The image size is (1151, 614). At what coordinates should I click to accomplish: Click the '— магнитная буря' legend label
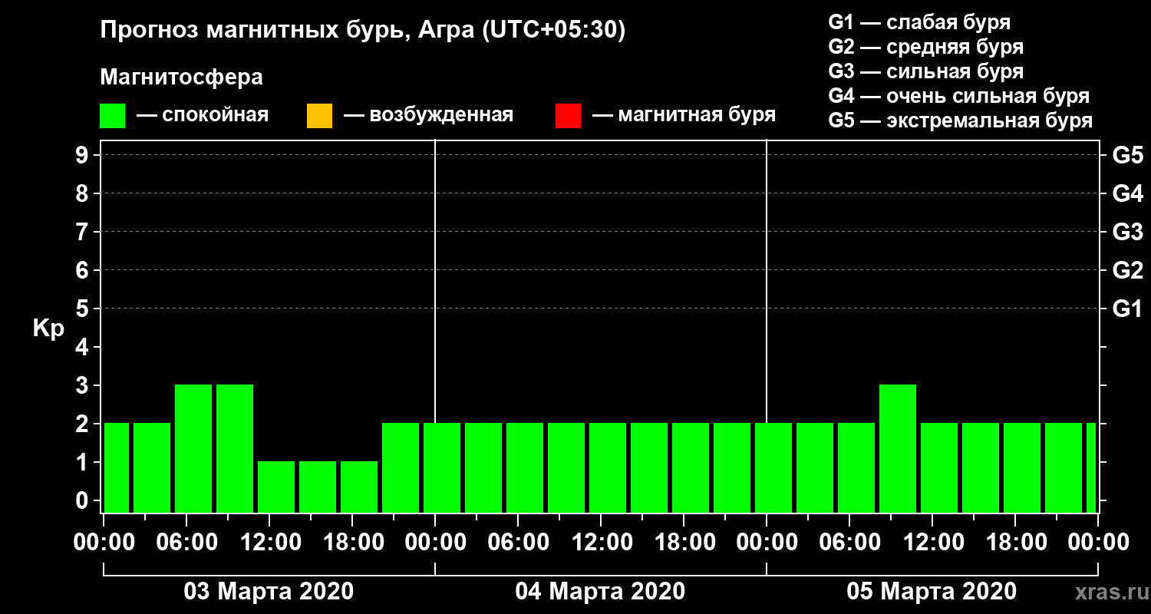tap(684, 115)
